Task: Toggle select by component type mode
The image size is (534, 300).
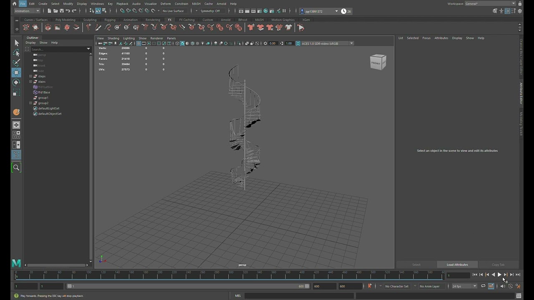Action: (x=103, y=11)
